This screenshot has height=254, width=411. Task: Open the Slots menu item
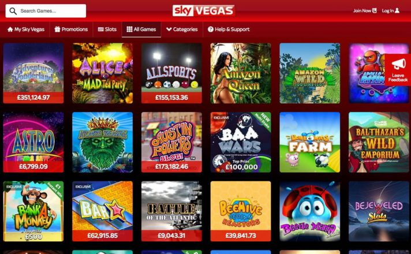click(x=107, y=29)
